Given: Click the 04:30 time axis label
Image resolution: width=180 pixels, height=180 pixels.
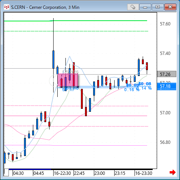Looking at the screenshot, I should 18,173.
